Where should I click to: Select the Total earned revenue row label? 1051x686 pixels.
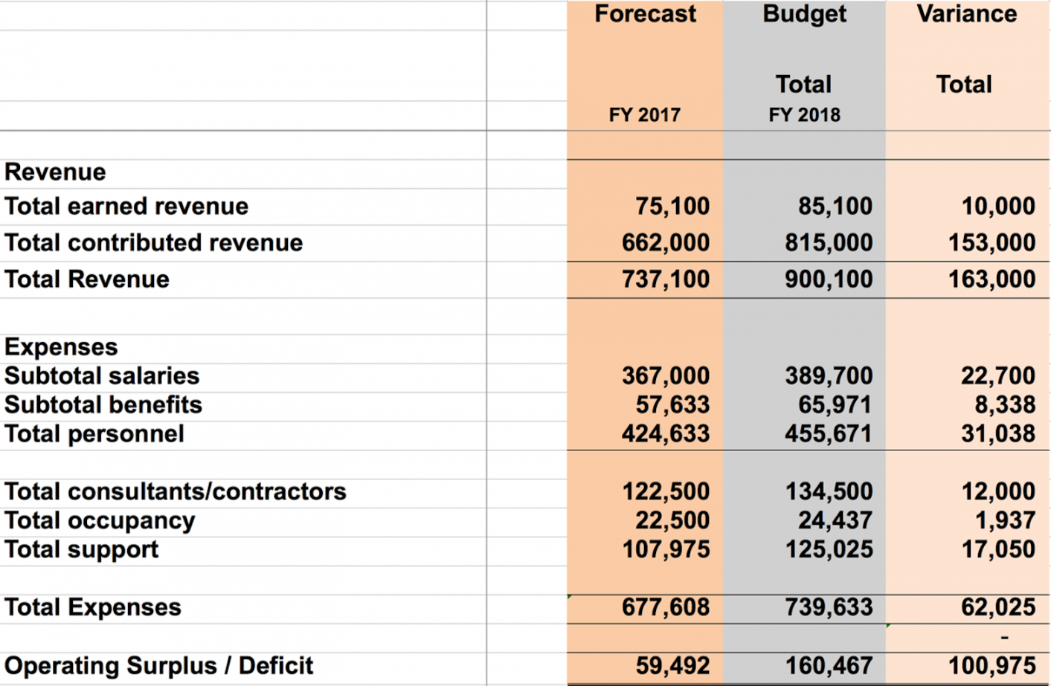(126, 207)
